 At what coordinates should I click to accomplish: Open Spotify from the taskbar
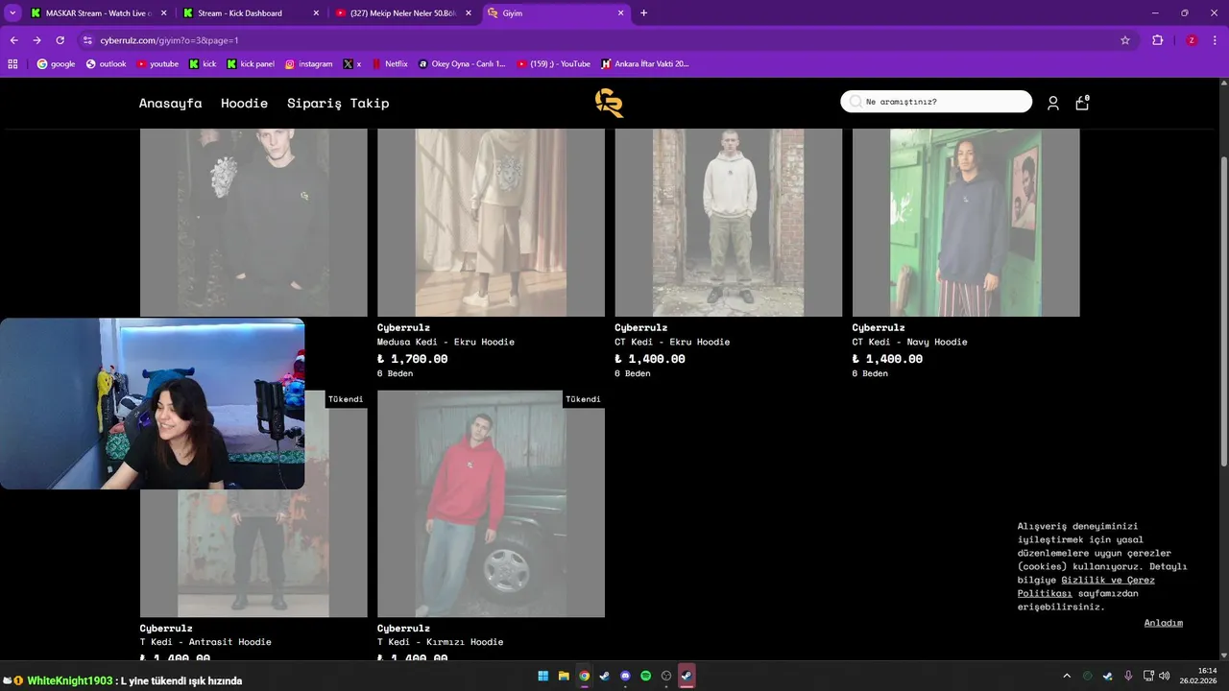[646, 676]
